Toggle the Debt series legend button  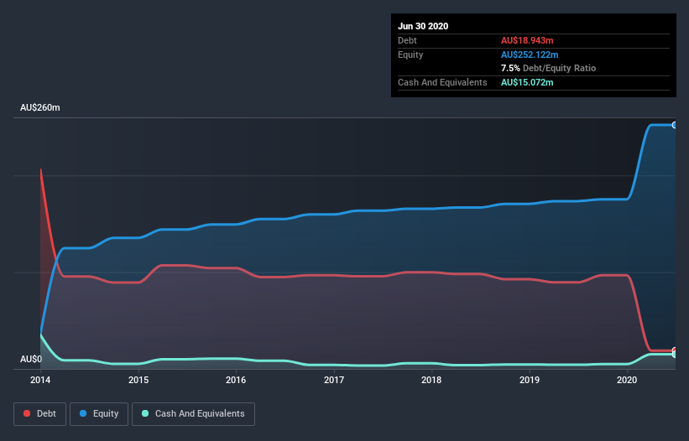click(x=39, y=414)
